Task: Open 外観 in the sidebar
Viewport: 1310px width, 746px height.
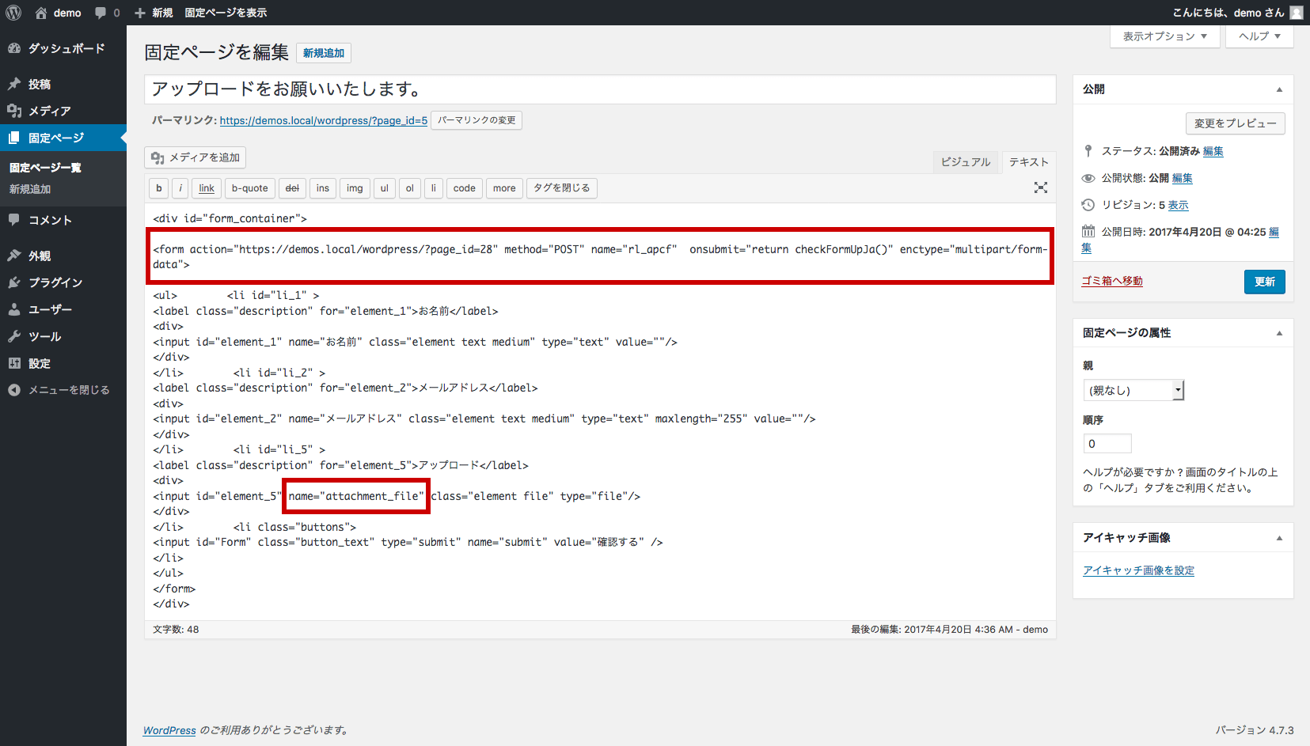Action: pyautogui.click(x=63, y=256)
